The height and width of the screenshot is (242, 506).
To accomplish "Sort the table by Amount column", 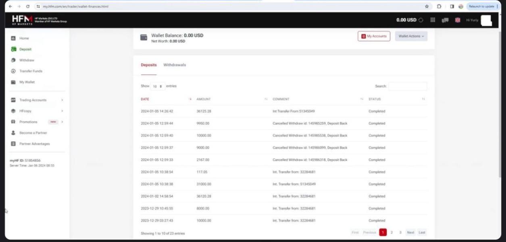I will point(204,99).
